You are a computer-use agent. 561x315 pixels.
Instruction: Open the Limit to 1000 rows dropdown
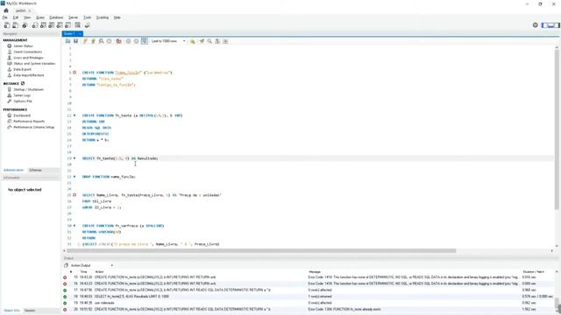(x=168, y=41)
